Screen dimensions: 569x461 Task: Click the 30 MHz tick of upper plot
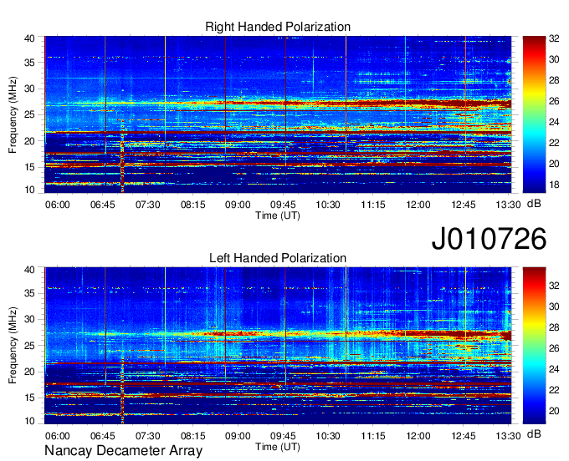coord(29,89)
